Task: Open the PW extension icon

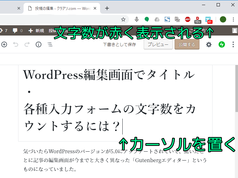Action: click(x=177, y=19)
